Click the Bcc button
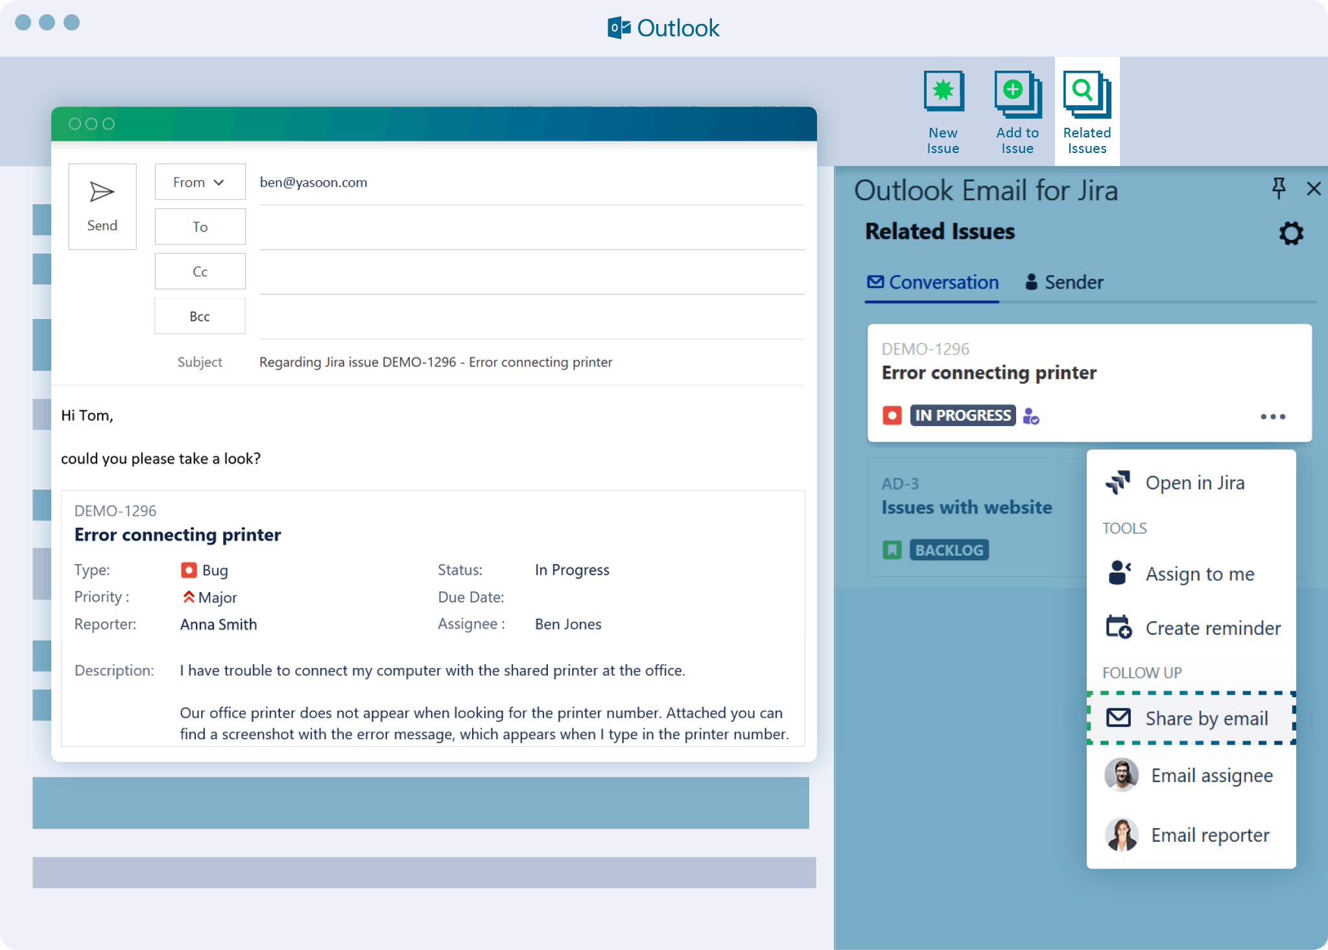This screenshot has height=950, width=1328. [x=200, y=316]
